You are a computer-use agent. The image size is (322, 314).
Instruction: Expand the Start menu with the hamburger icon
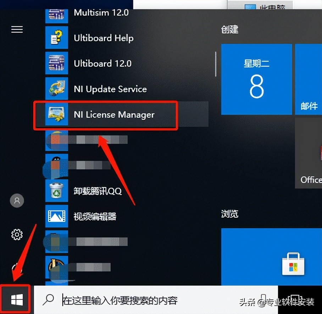[17, 29]
